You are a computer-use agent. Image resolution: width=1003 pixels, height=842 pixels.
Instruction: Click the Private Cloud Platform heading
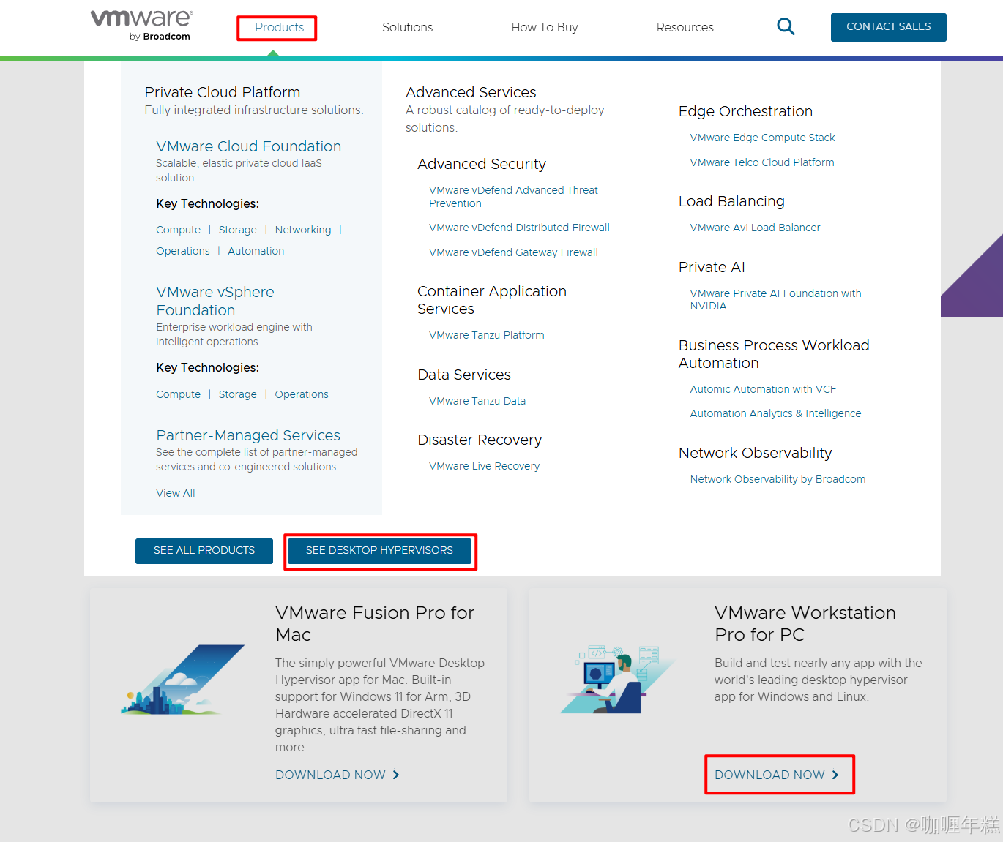(x=223, y=92)
